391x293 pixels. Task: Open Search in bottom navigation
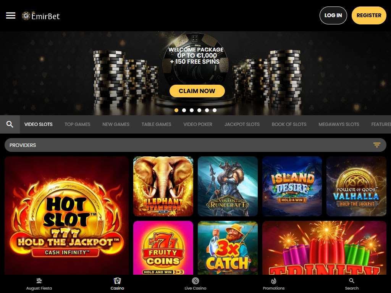click(x=352, y=284)
